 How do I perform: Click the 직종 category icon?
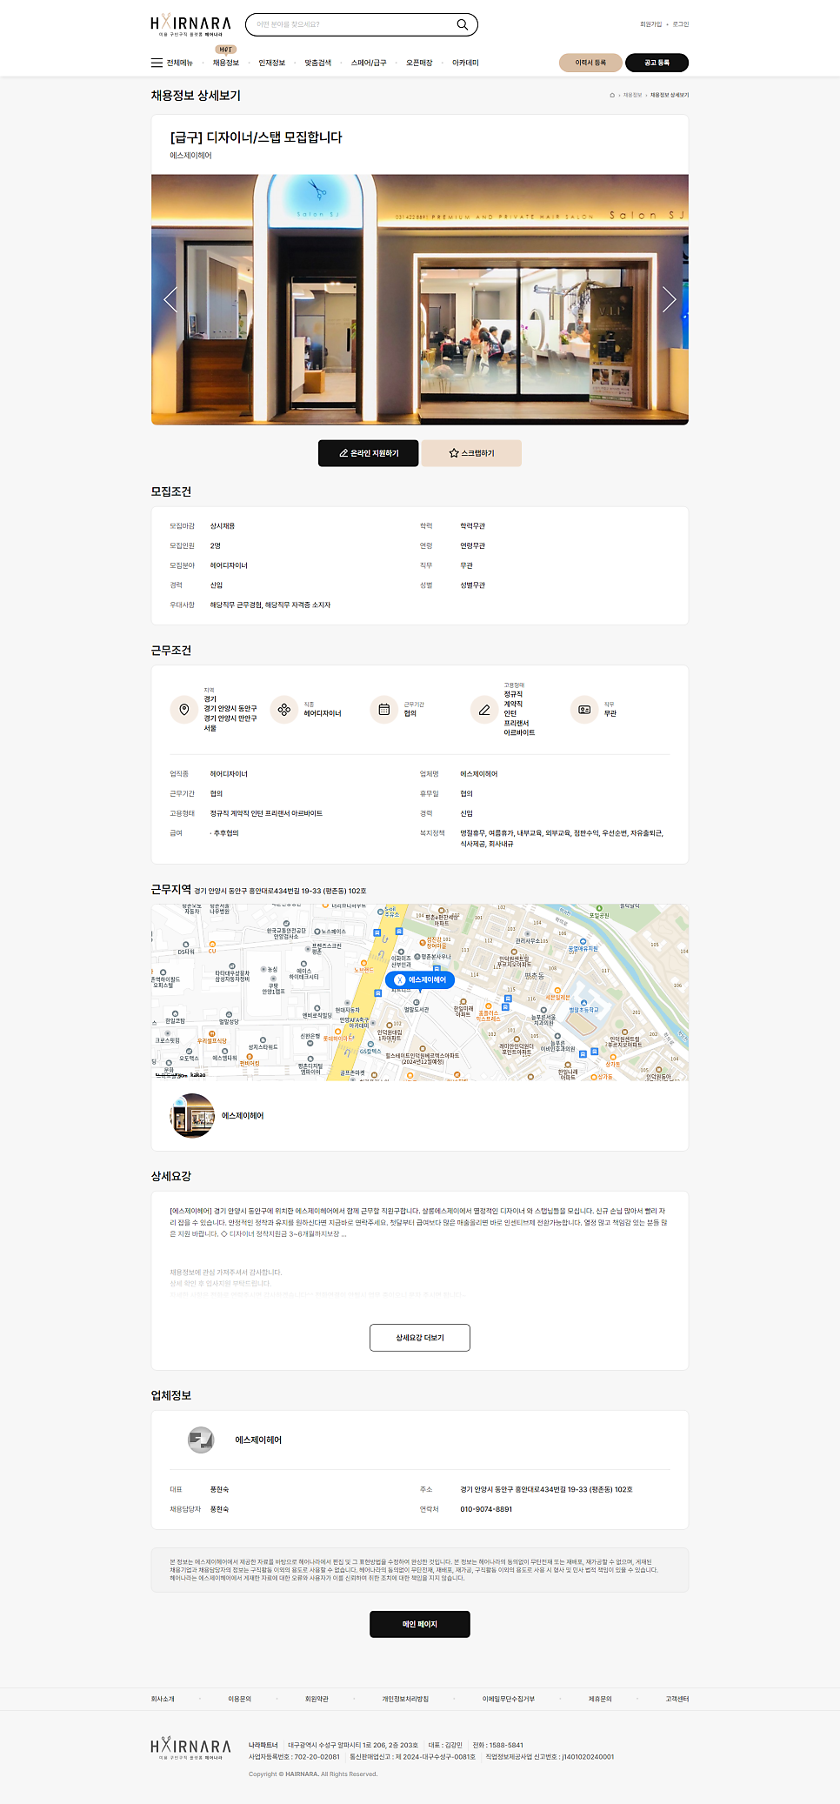tap(284, 710)
